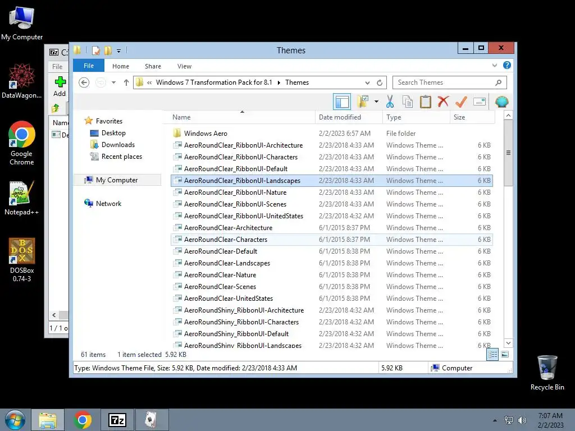
Task: Open File Explorer from taskbar
Action: 48,420
